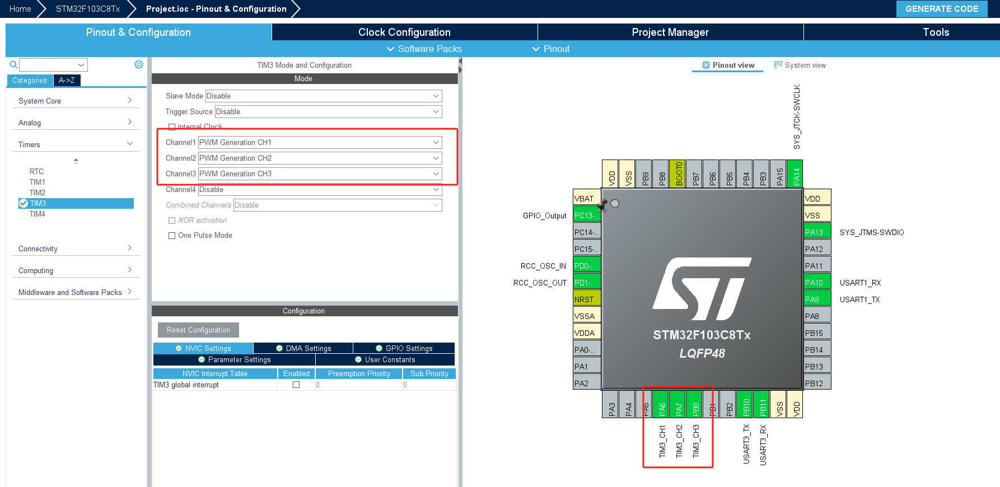The image size is (1000, 487).
Task: Expand the System Core category
Action: (x=76, y=101)
